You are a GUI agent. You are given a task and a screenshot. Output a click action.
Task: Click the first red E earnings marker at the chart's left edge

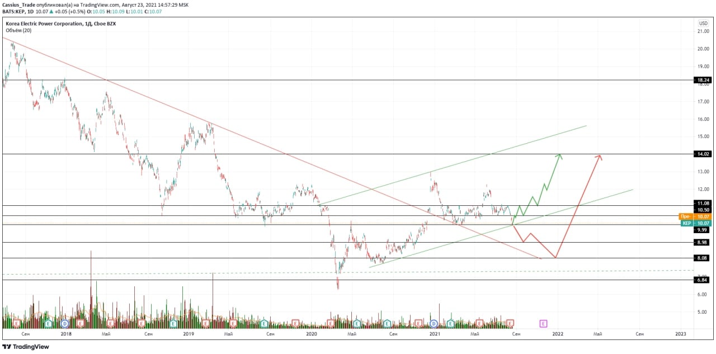(x=17, y=324)
